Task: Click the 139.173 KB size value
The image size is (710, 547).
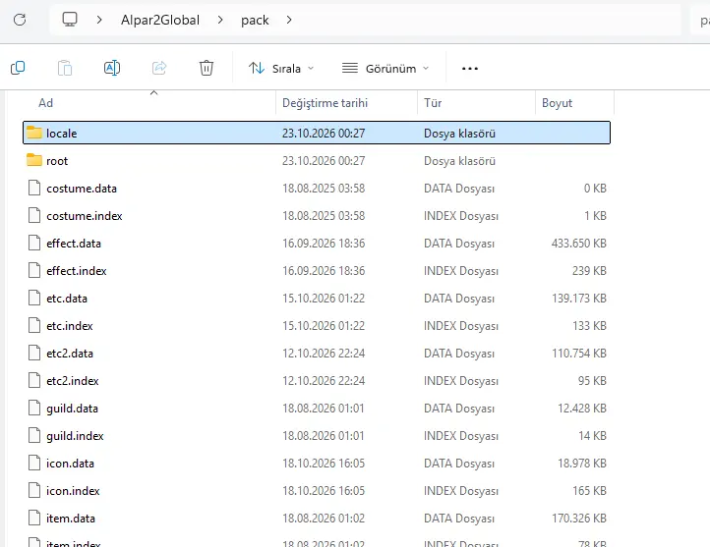Action: tap(578, 299)
